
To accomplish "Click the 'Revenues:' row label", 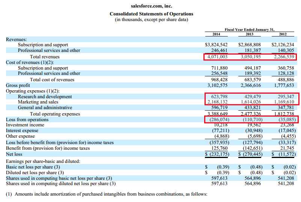I will coord(16,39).
